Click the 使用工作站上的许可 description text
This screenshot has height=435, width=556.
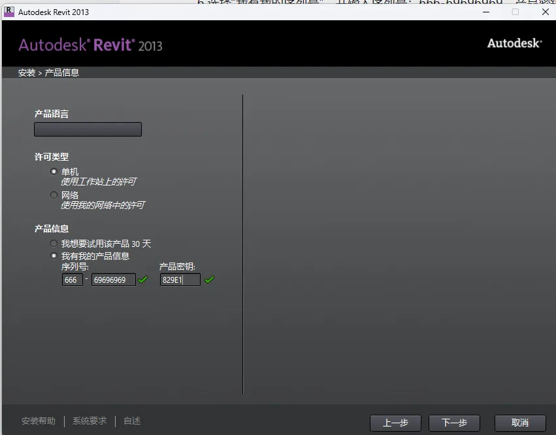click(x=99, y=182)
